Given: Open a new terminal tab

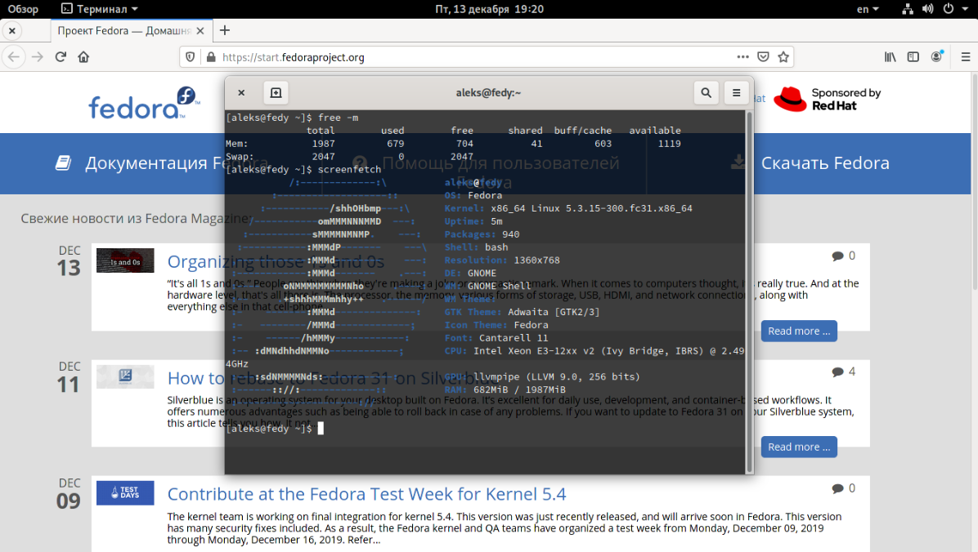Looking at the screenshot, I should [276, 92].
